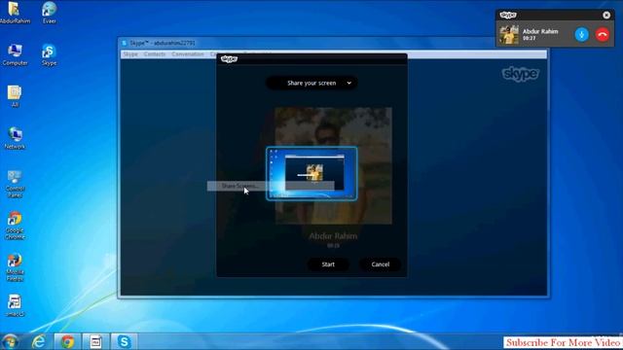Screen dimensions: 623x350
Task: Open the All folder on desktop
Action: pyautogui.click(x=15, y=96)
